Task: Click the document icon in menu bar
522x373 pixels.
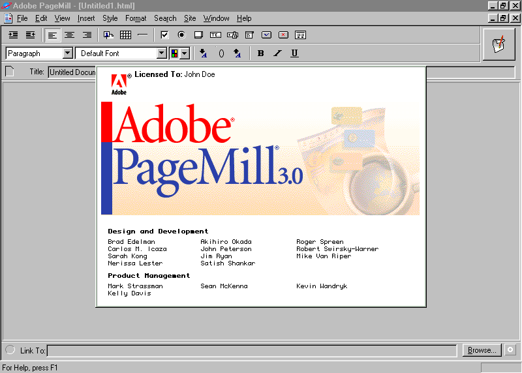Action: (8, 18)
